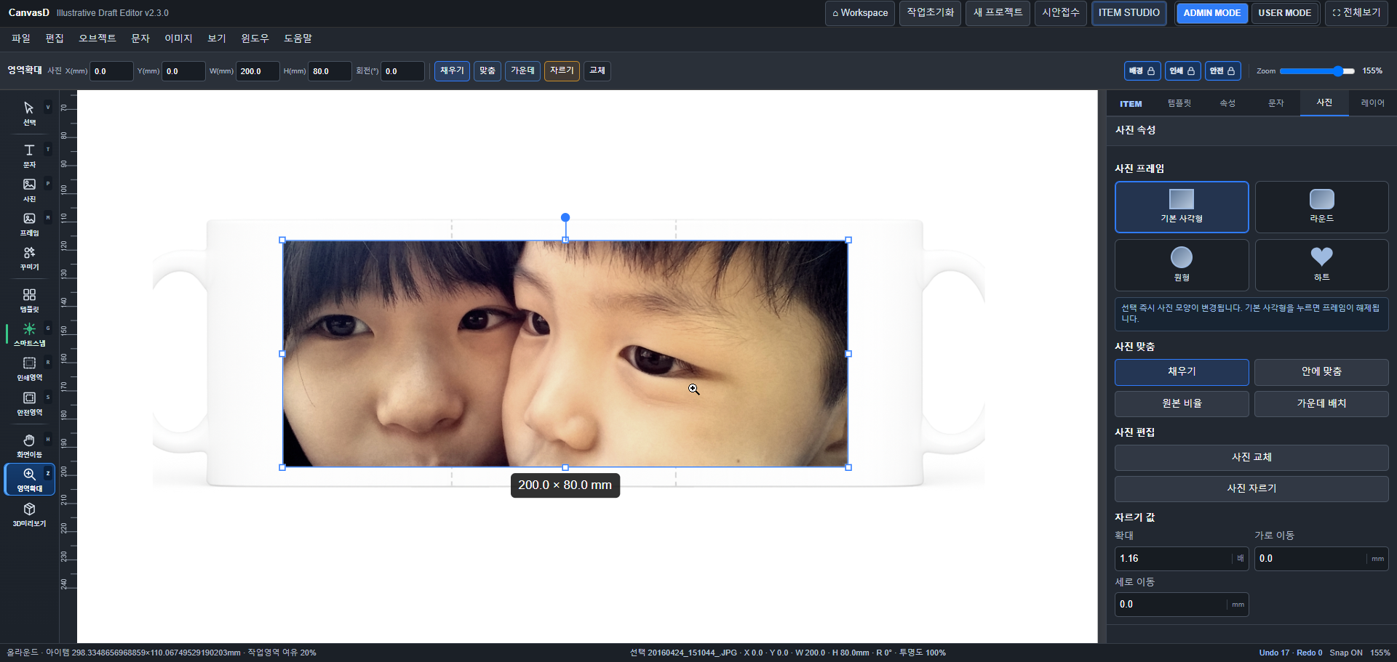Image resolution: width=1397 pixels, height=662 pixels.
Task: Click the 사진 교체 button
Action: (1251, 457)
